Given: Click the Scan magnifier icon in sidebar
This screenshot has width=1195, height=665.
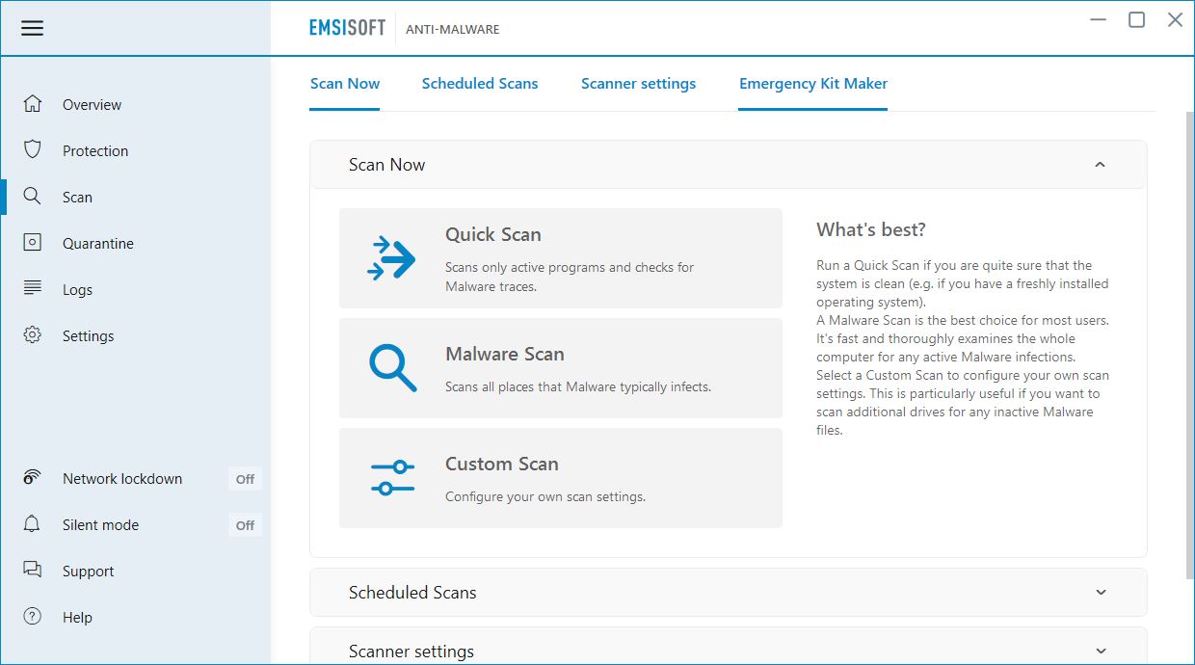Looking at the screenshot, I should point(33,197).
